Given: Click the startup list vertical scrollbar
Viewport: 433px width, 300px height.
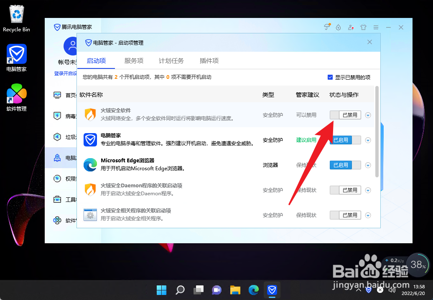Looking at the screenshot, I should [x=377, y=131].
